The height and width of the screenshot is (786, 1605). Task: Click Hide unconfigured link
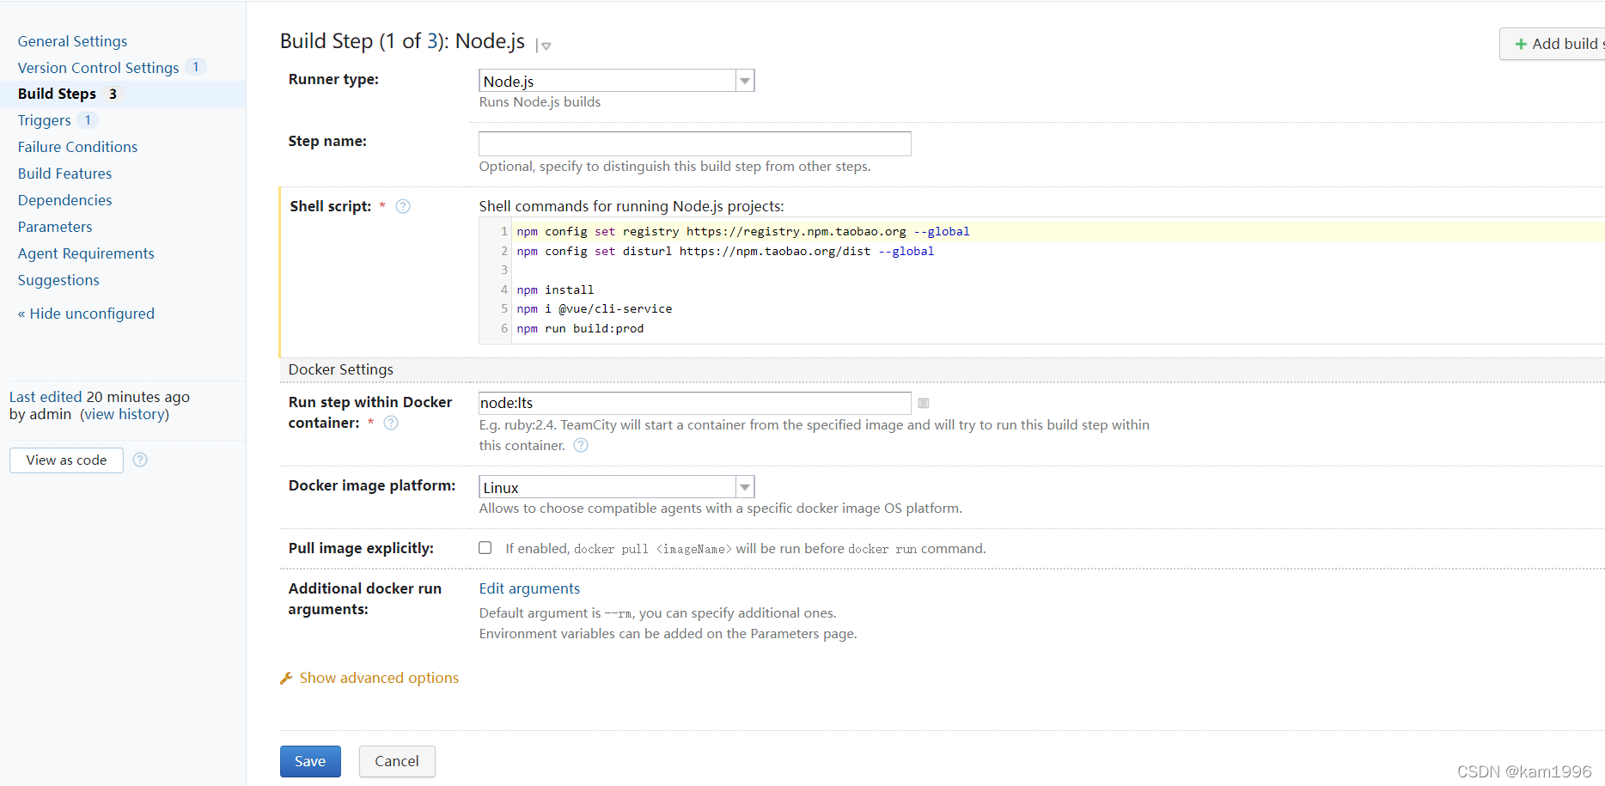click(86, 314)
